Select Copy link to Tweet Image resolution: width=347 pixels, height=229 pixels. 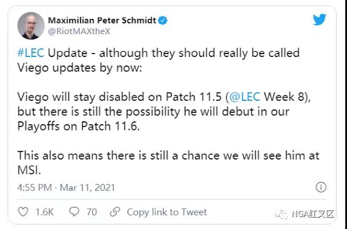point(167,212)
